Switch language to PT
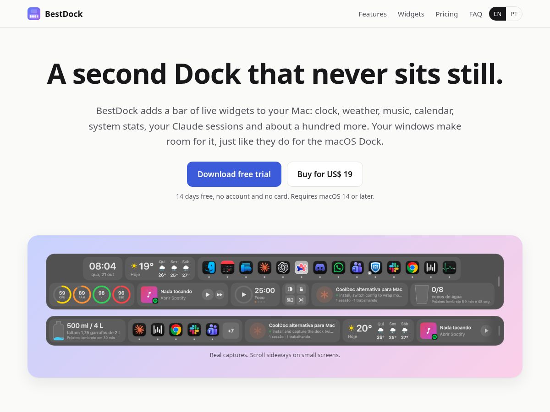This screenshot has height=412, width=550. point(514,14)
